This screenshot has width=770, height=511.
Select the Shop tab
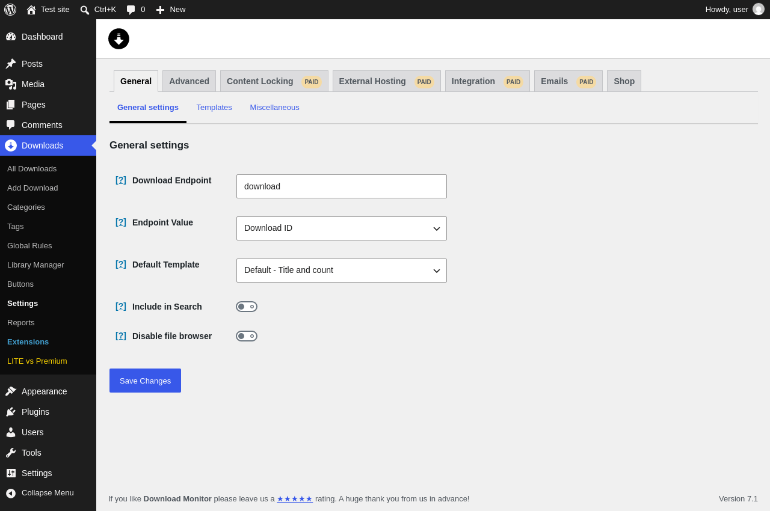[624, 81]
